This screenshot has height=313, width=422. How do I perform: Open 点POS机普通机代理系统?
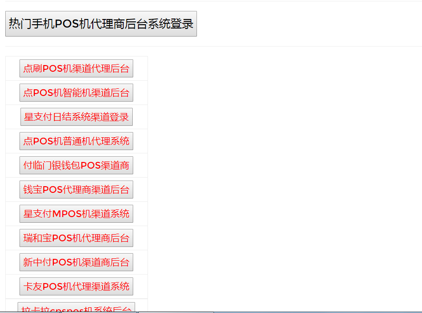(x=76, y=141)
